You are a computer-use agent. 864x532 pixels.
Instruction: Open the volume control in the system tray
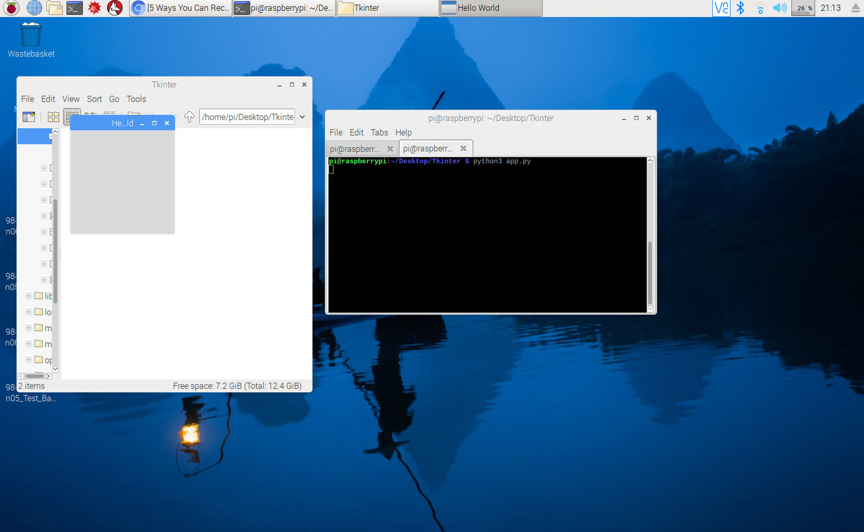point(779,8)
